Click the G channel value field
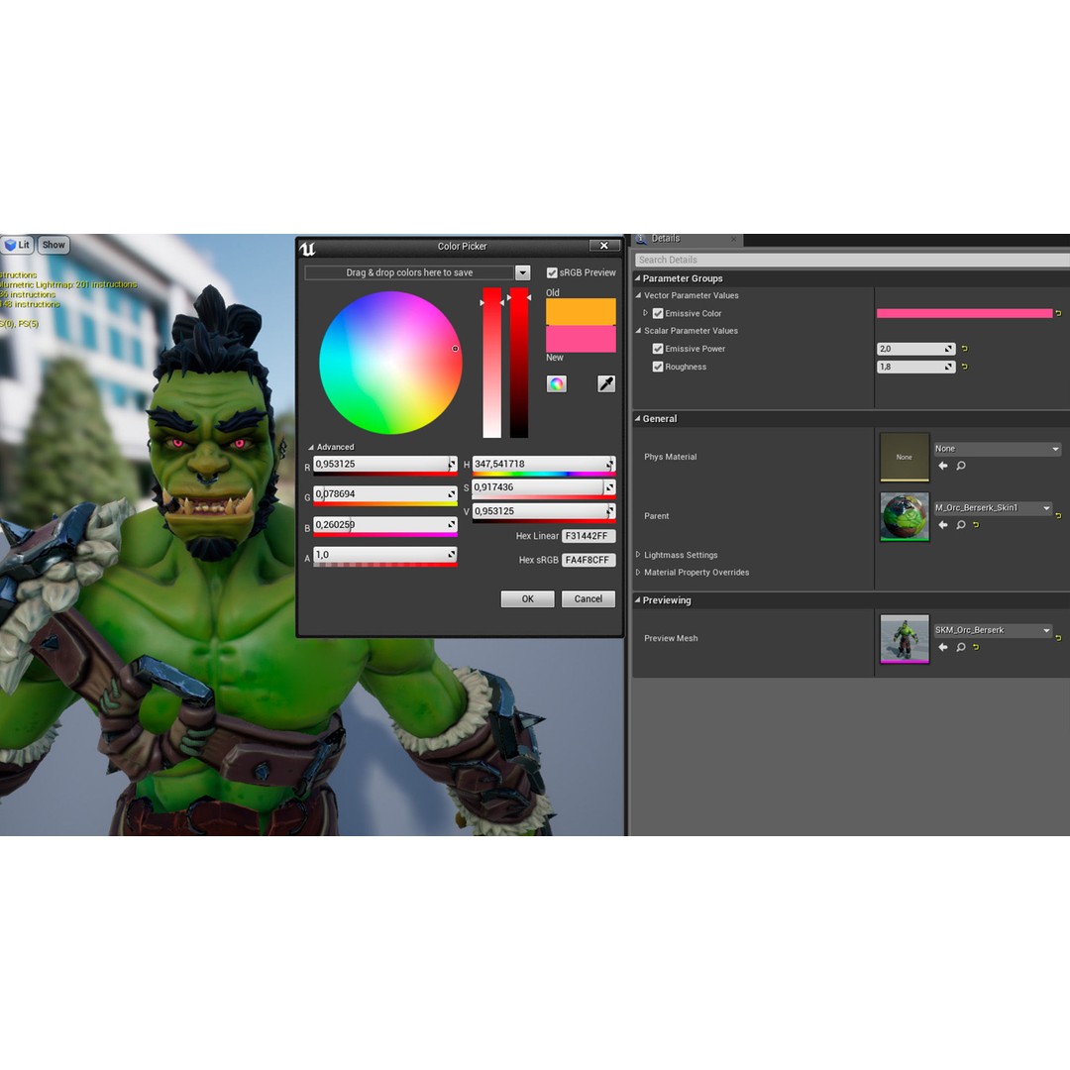The height and width of the screenshot is (1070, 1070). (x=384, y=494)
